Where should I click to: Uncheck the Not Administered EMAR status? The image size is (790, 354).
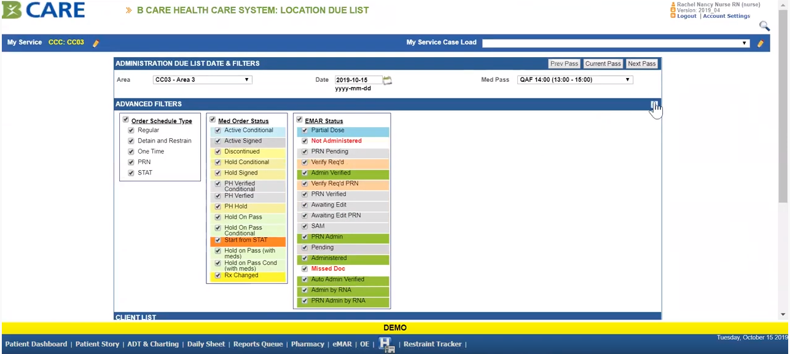pyautogui.click(x=305, y=141)
